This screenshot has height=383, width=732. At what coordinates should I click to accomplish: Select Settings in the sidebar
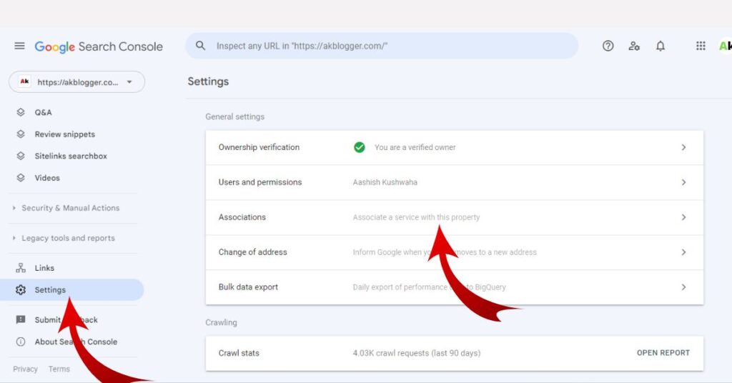click(72, 289)
